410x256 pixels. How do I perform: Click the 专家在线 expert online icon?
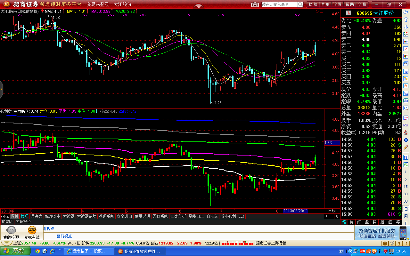[32, 230]
